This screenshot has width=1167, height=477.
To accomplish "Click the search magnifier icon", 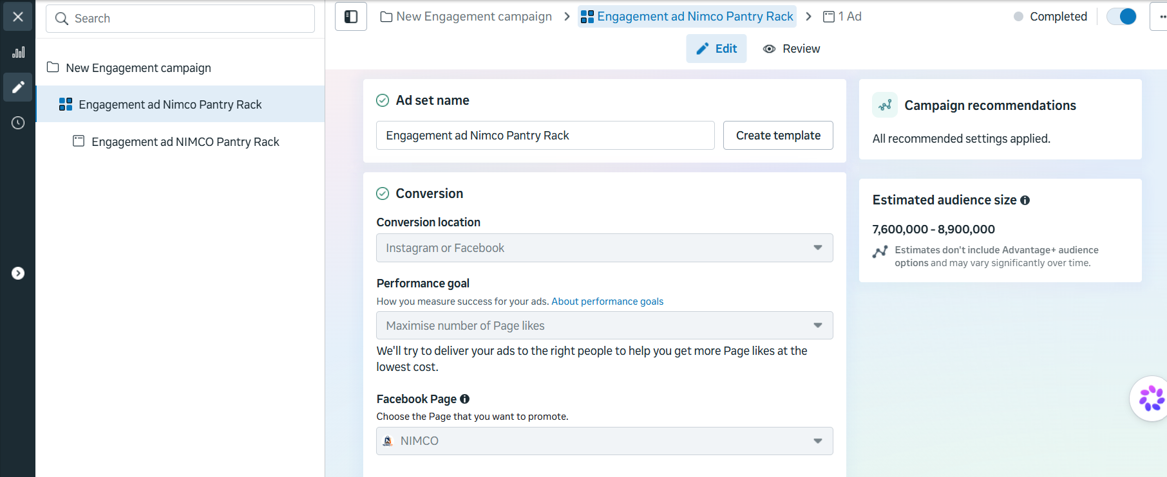I will tap(62, 19).
